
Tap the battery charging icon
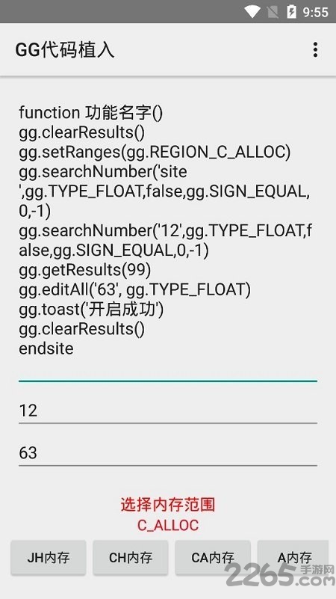[x=291, y=12]
